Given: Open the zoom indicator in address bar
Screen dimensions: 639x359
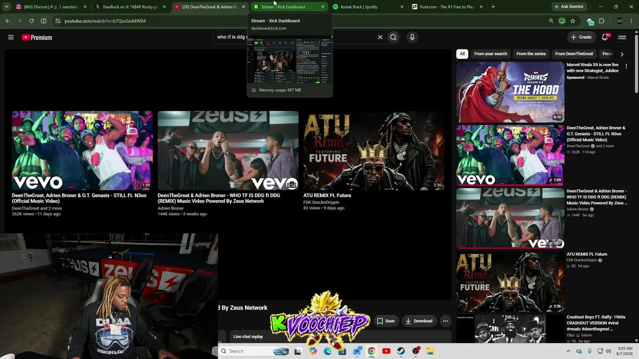Looking at the screenshot, I should tap(551, 21).
